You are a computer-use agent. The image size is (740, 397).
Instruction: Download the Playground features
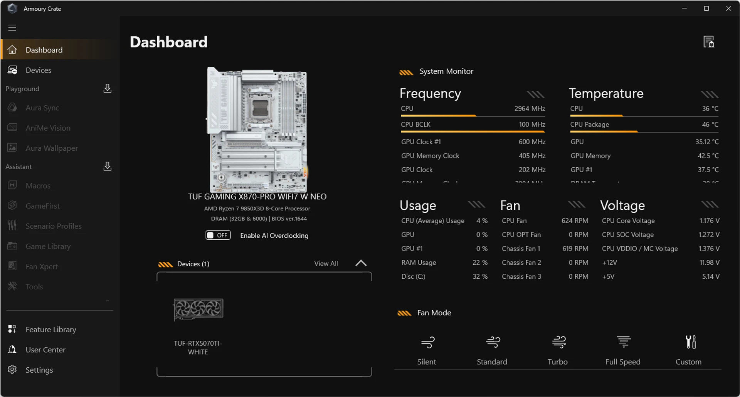click(x=108, y=89)
